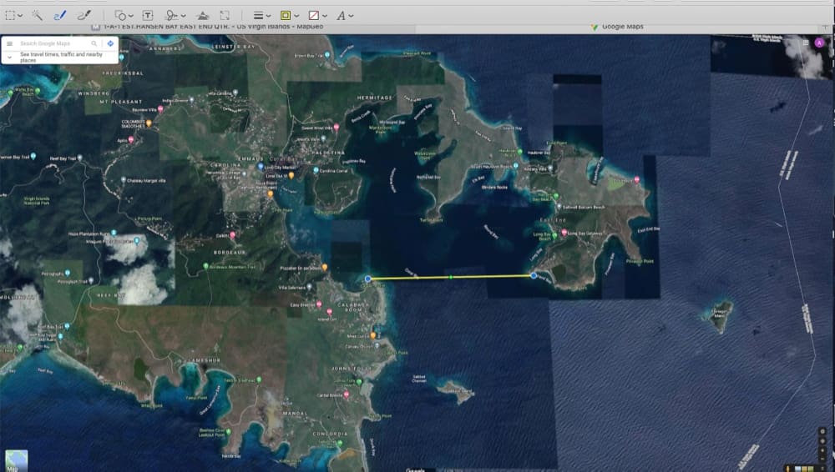Screen dimensions: 835x472
Task: Click the green midpoint handle on the yellow line
Action: coord(451,277)
